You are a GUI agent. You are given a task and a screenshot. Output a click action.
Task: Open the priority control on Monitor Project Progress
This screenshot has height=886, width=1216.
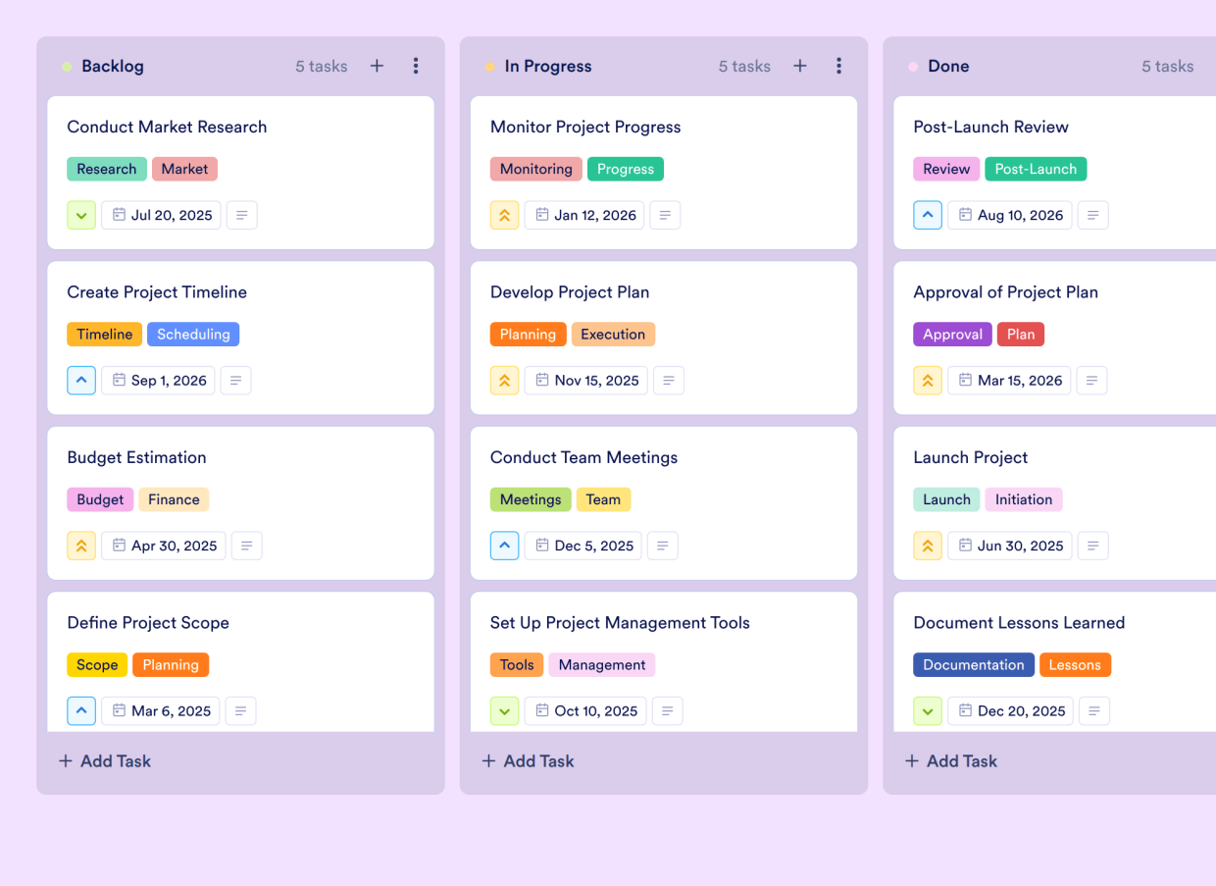(x=504, y=215)
